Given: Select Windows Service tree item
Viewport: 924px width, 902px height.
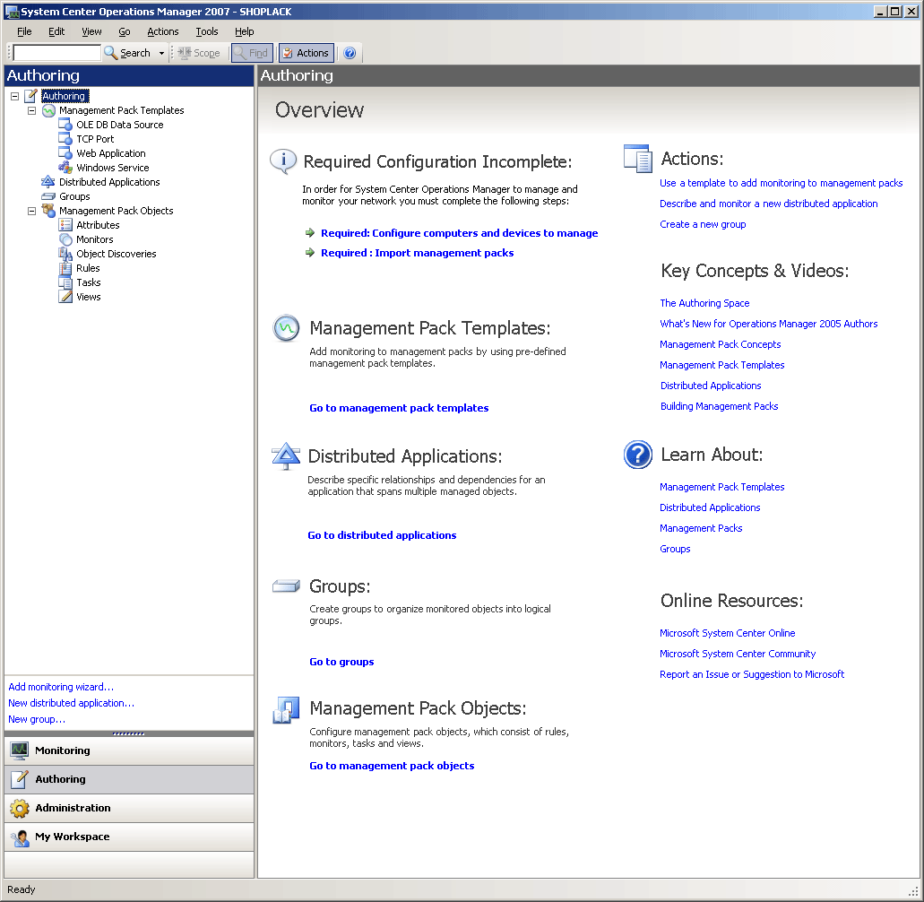Looking at the screenshot, I should coord(113,168).
